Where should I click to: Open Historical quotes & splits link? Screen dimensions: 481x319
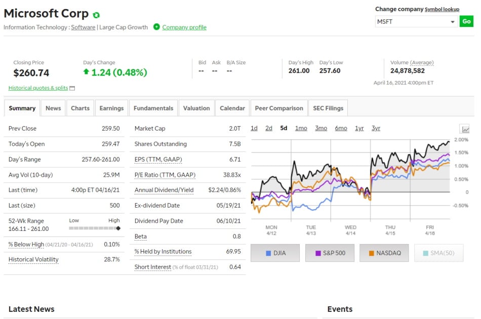(x=38, y=88)
